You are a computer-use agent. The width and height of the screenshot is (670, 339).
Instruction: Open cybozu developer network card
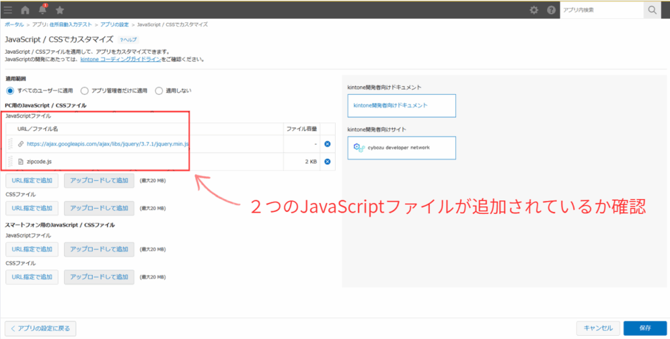click(402, 148)
